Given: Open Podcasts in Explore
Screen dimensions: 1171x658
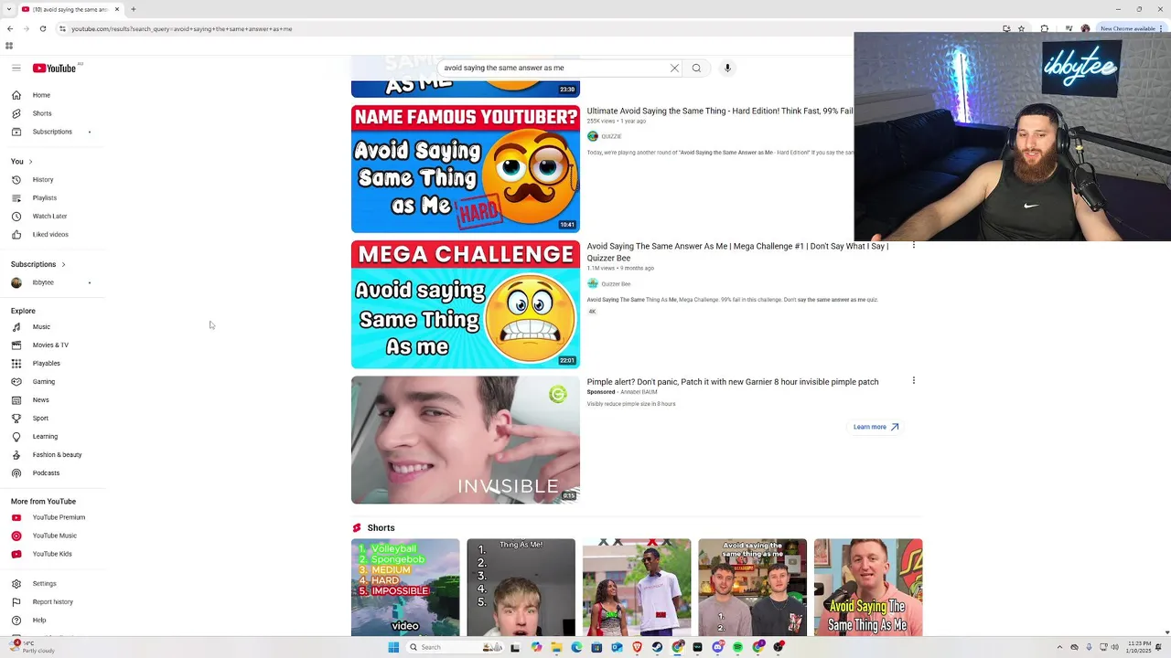Looking at the screenshot, I should [x=46, y=472].
